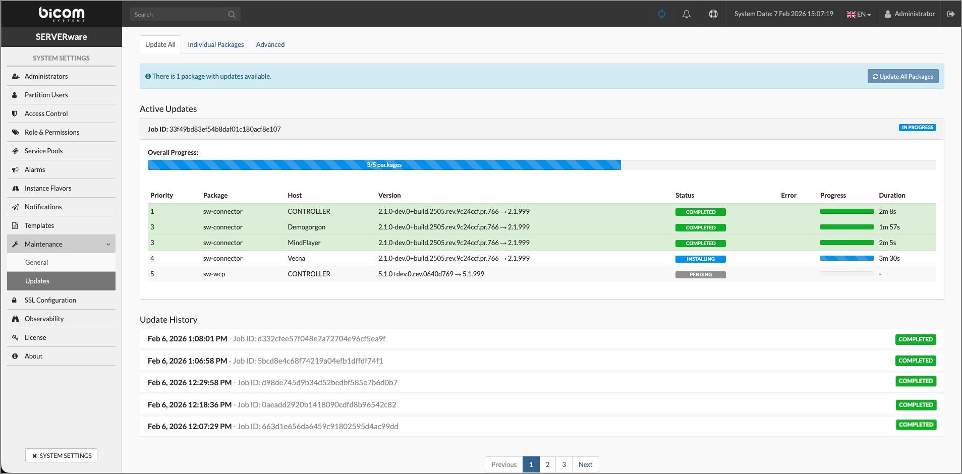Image resolution: width=962 pixels, height=474 pixels.
Task: Go to history page 2
Action: pyautogui.click(x=547, y=464)
